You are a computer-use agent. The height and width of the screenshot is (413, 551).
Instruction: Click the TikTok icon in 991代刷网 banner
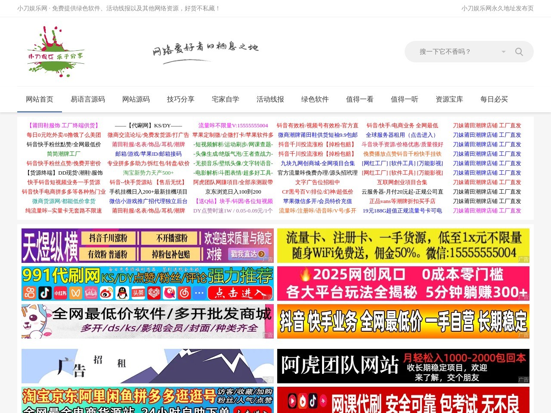pyautogui.click(x=45, y=293)
